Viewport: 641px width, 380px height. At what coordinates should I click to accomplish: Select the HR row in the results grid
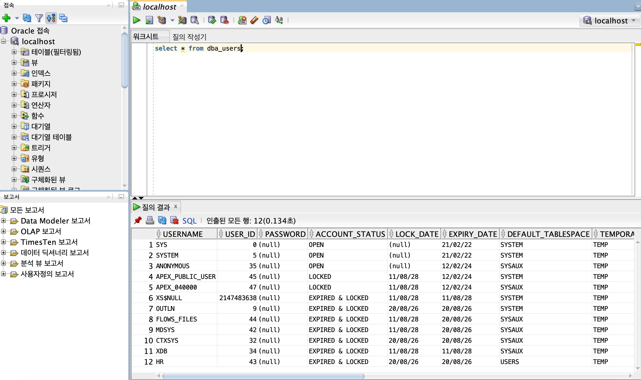click(160, 362)
